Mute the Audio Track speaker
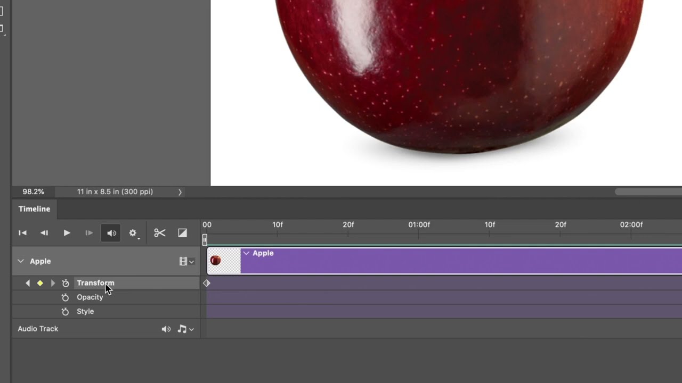Viewport: 682px width, 383px height. (x=166, y=329)
